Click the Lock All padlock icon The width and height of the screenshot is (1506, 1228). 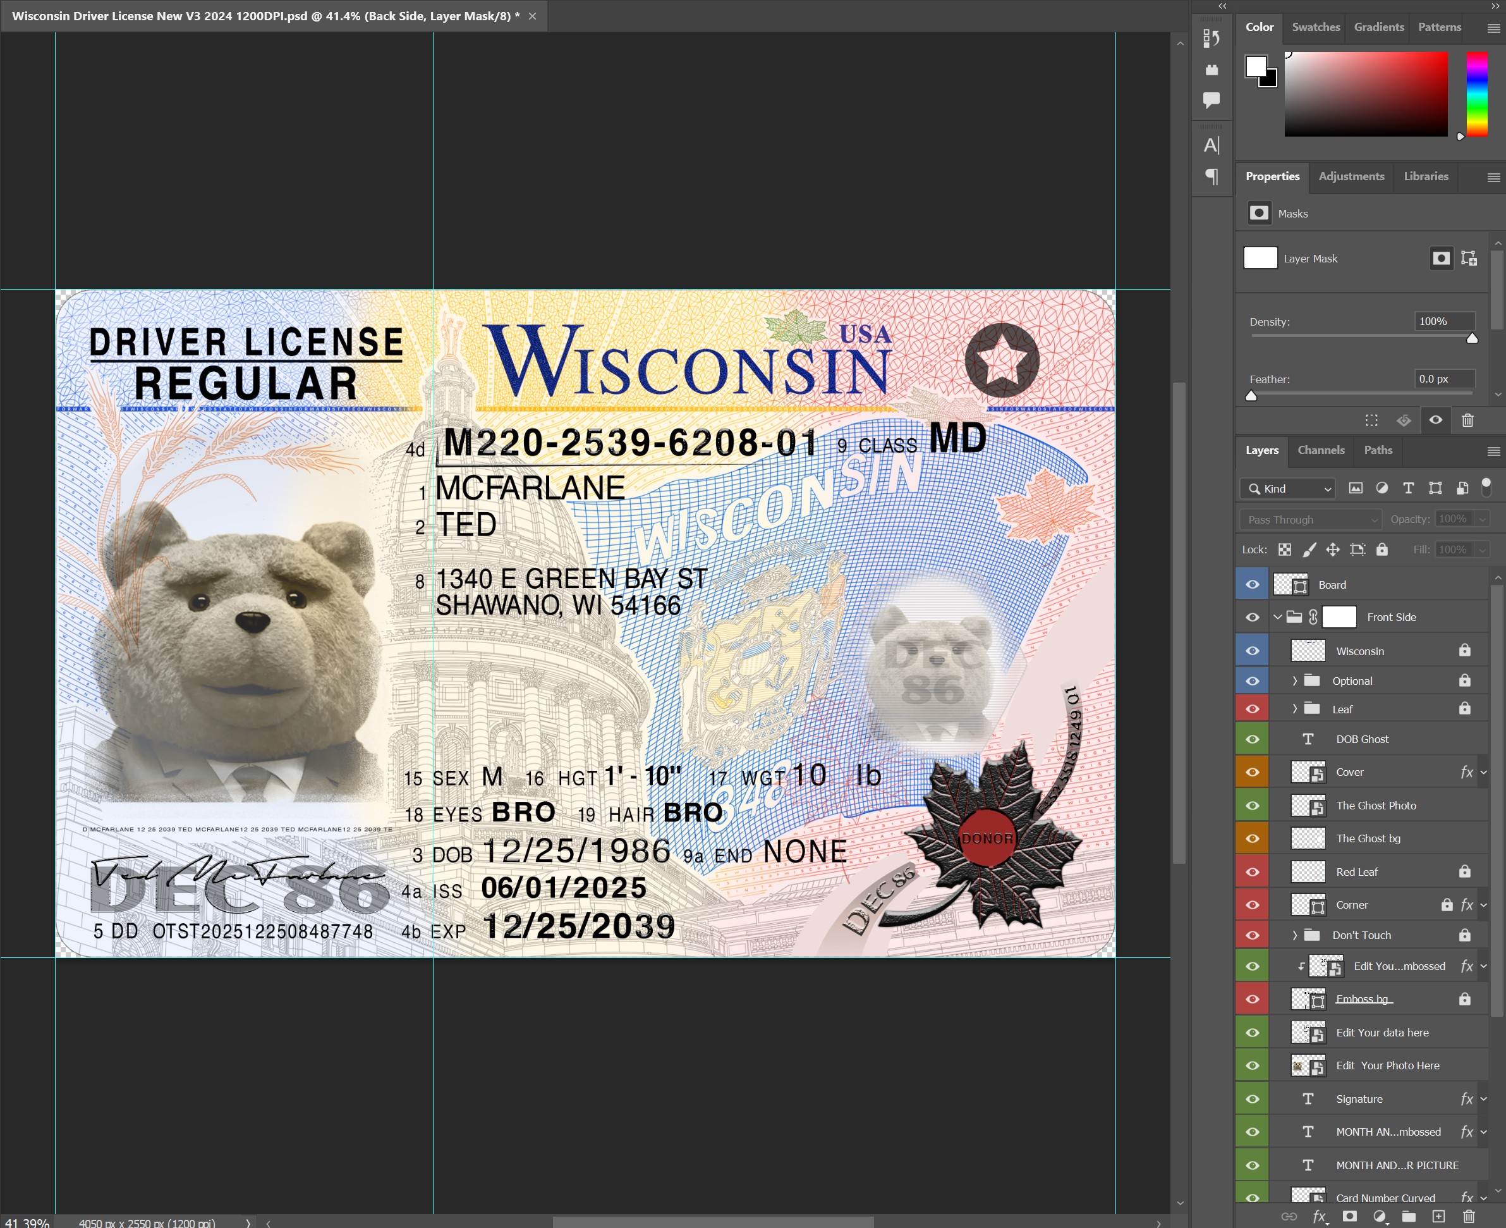click(x=1382, y=550)
